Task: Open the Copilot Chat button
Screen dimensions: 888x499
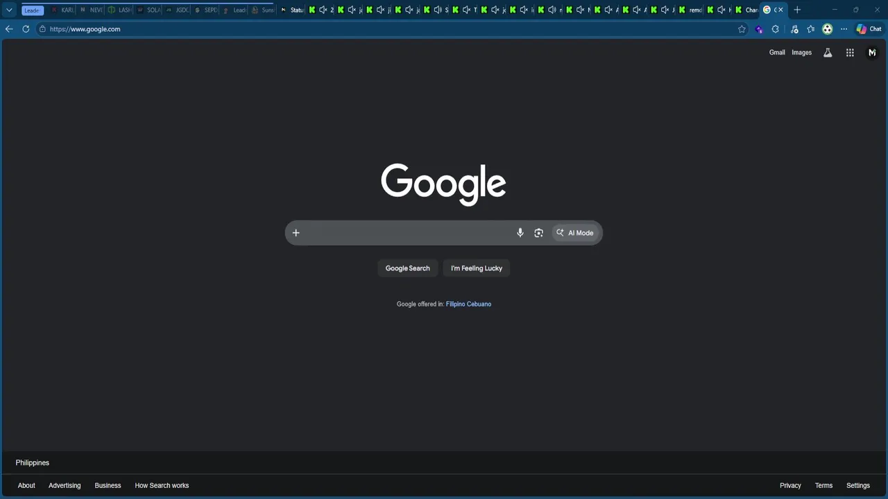Action: pos(869,29)
